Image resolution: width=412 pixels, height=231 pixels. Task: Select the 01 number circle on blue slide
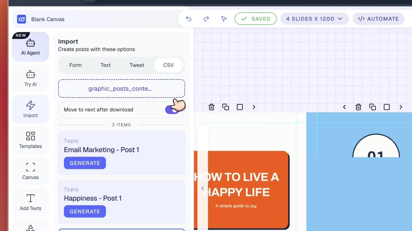376,146
